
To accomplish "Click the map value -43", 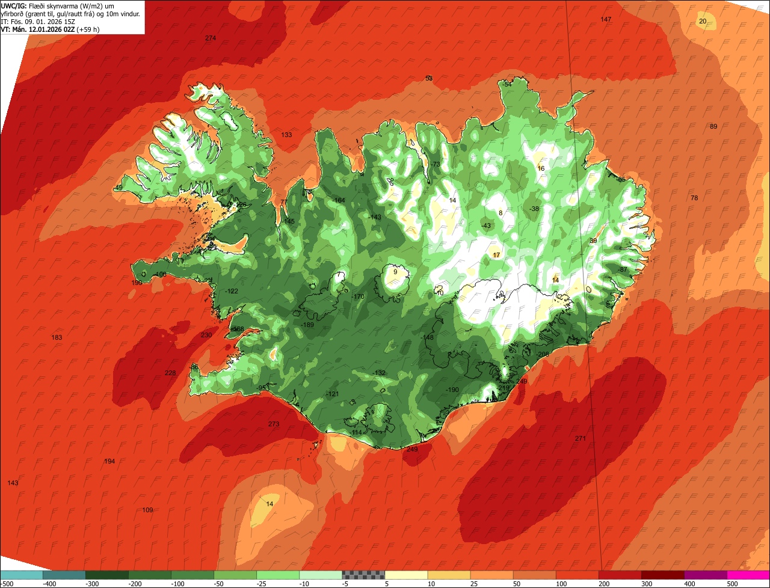I will point(486,225).
